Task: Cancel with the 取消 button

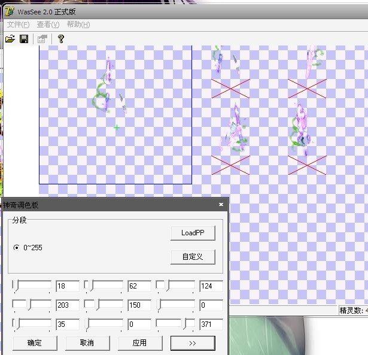Action: pos(87,343)
